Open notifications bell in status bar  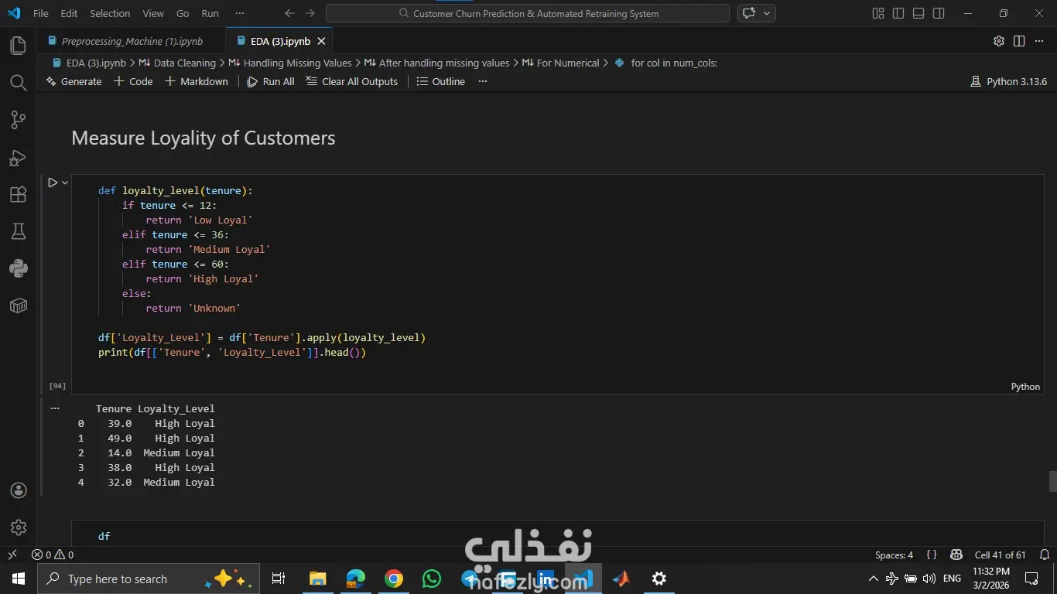(x=1045, y=555)
